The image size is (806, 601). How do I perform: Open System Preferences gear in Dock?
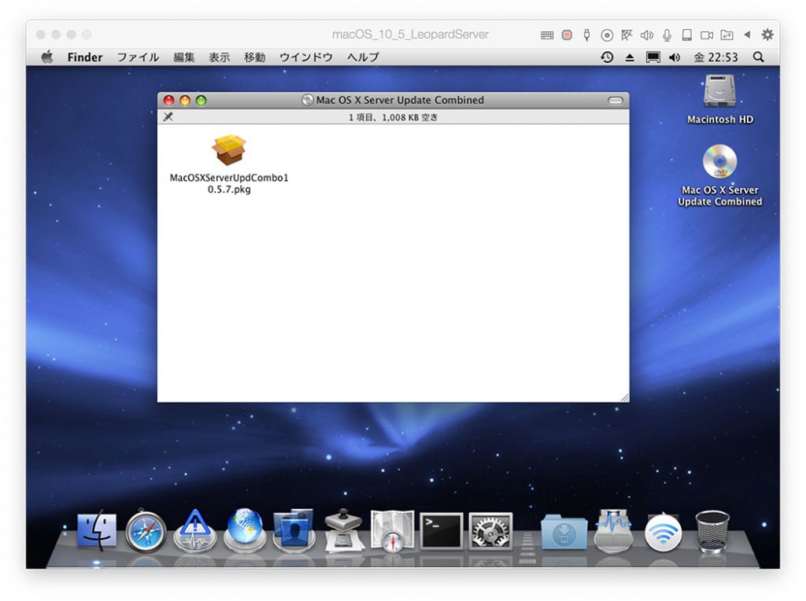[x=490, y=531]
